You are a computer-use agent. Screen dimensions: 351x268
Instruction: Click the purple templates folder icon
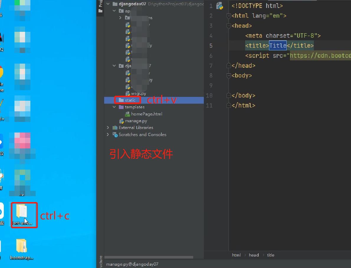click(x=121, y=107)
